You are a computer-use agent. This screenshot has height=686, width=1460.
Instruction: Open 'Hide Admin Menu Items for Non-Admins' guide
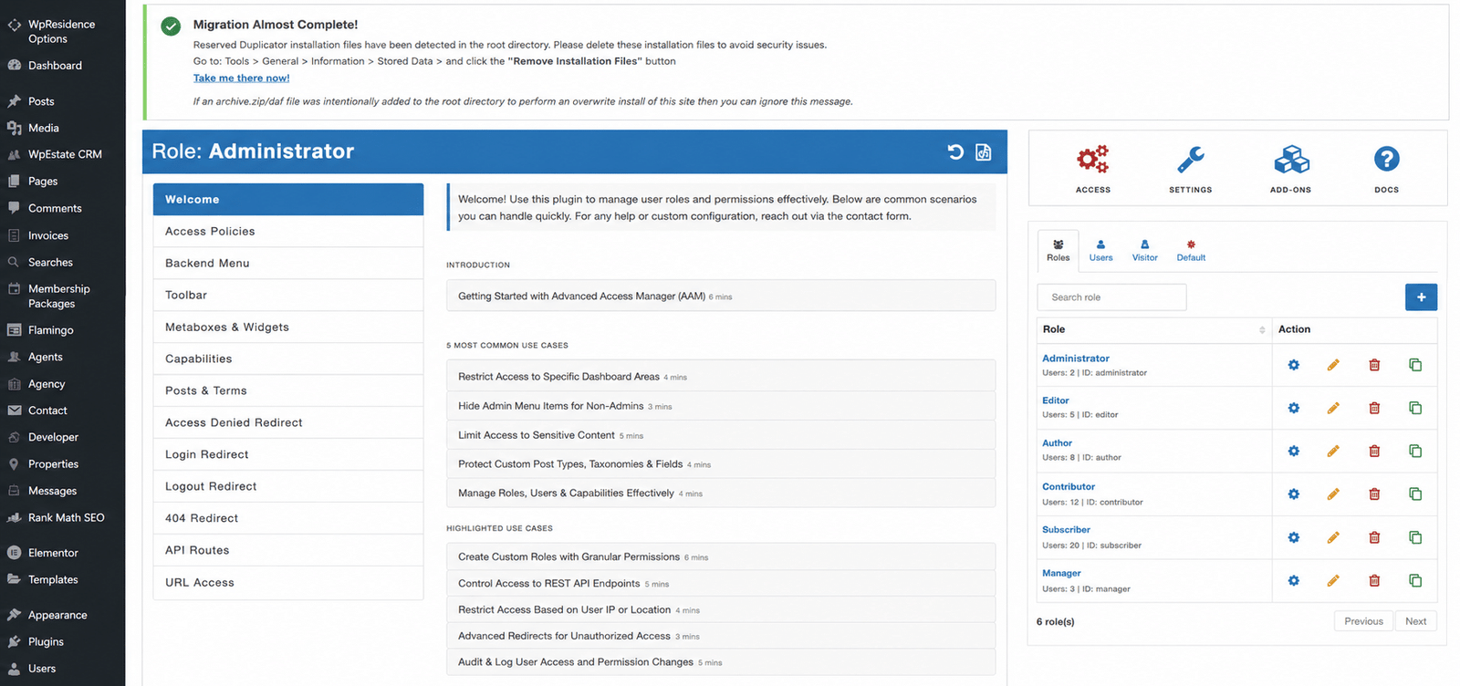tap(721, 406)
